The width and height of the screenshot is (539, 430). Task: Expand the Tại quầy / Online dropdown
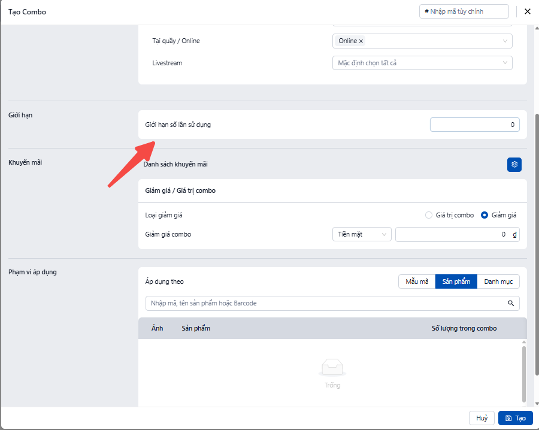pos(504,41)
